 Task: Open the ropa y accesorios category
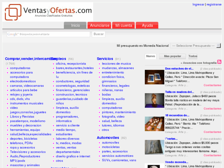click(22, 148)
